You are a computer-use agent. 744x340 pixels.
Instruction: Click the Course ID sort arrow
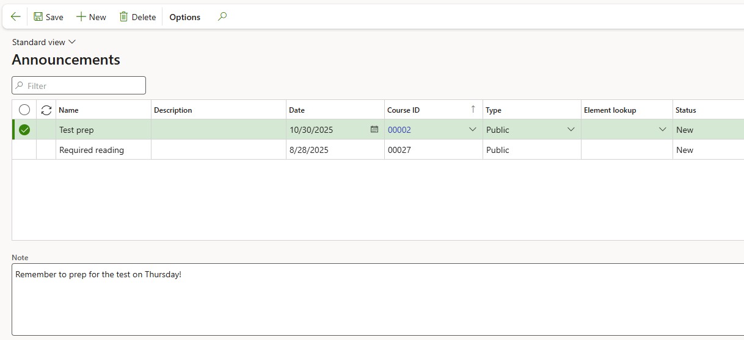[473, 110]
